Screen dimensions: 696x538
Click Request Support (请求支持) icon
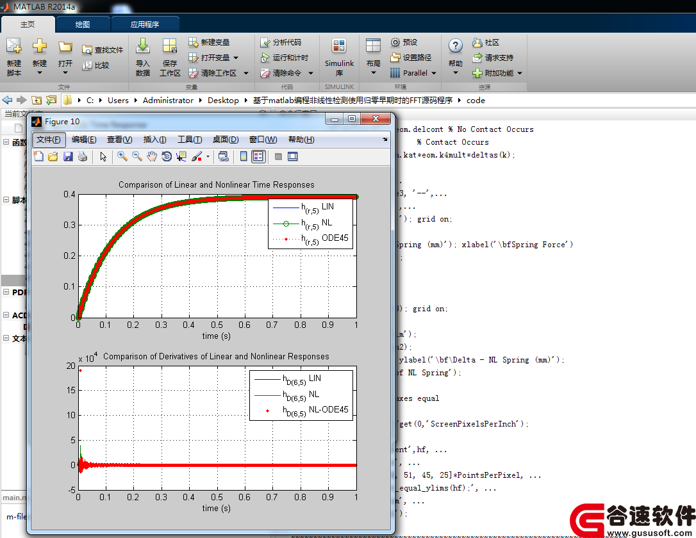(x=477, y=58)
